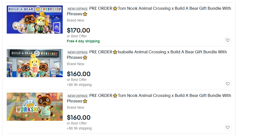Watch the $160.00 Tom Nook bundle via heart icon
This screenshot has width=260, height=136.
click(227, 127)
